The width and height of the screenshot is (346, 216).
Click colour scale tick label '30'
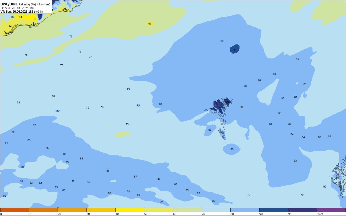coord(88,214)
